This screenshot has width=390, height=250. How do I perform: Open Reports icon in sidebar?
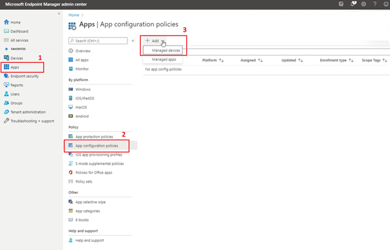coord(6,85)
